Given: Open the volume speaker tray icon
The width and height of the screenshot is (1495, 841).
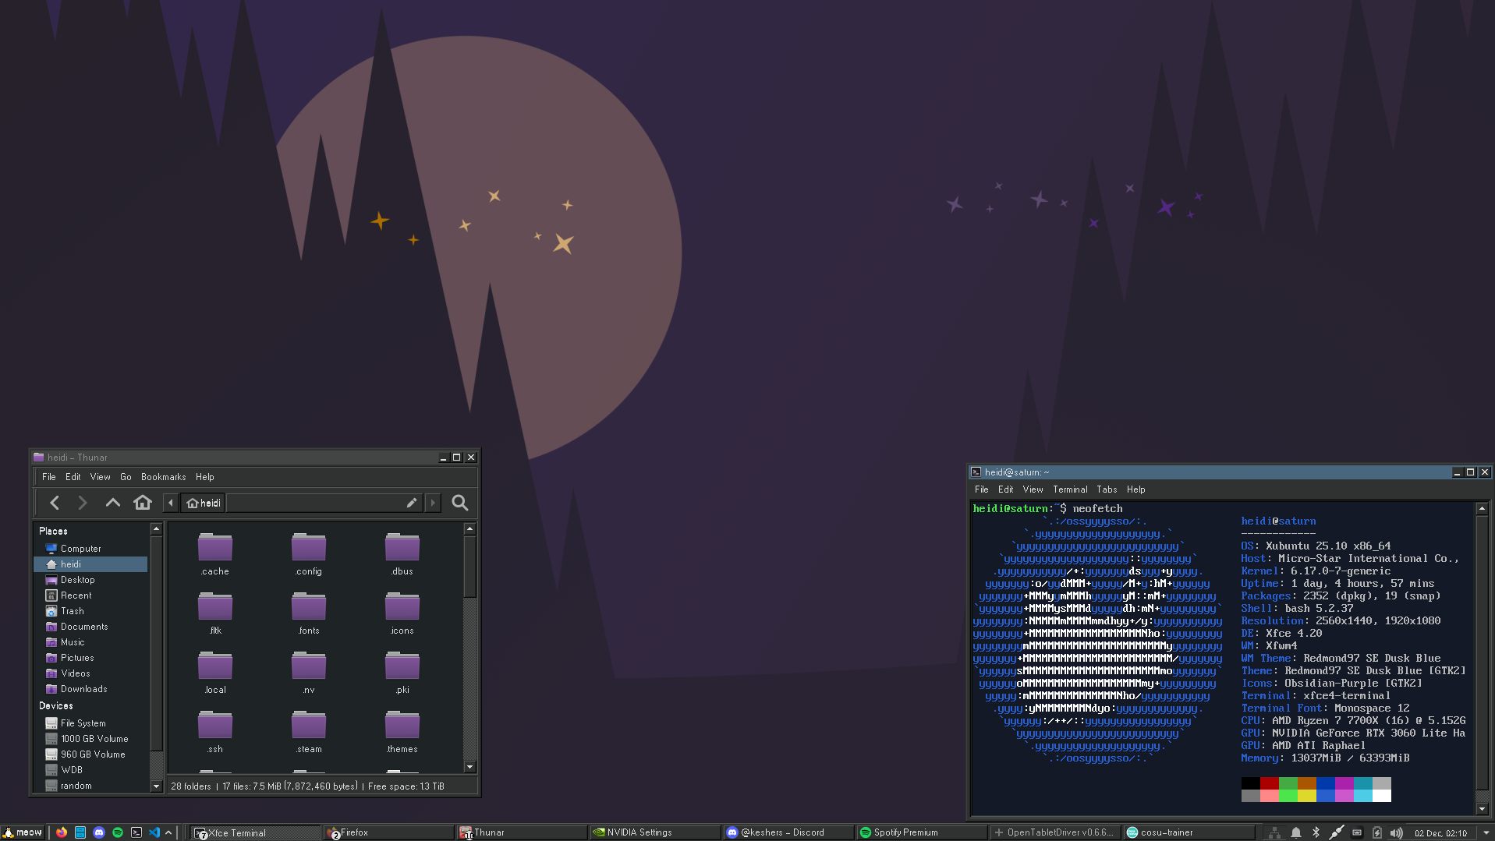Looking at the screenshot, I should pyautogui.click(x=1396, y=832).
